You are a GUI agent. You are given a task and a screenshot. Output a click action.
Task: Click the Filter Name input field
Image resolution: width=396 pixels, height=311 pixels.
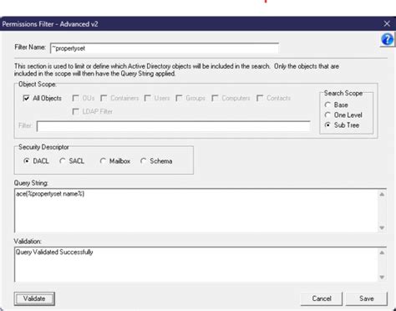(x=165, y=48)
